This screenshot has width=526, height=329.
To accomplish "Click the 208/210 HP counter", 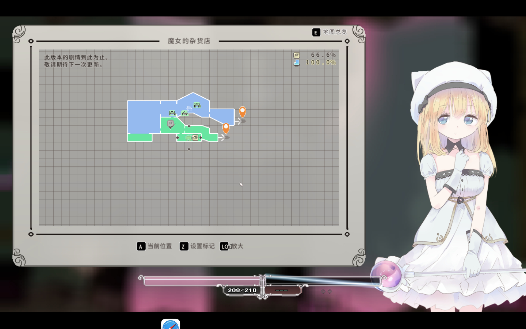I will click(242, 290).
